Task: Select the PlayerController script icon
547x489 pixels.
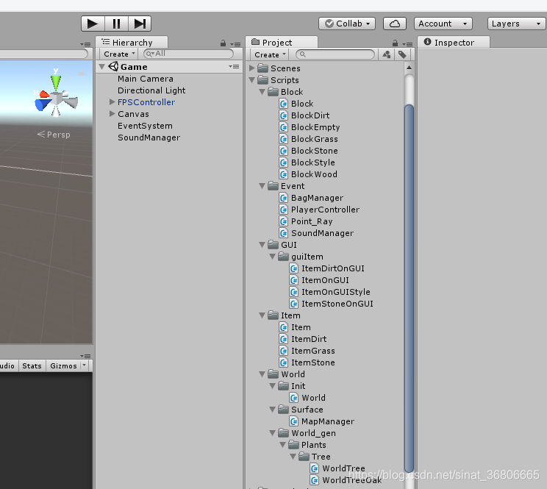Action: pyautogui.click(x=284, y=210)
